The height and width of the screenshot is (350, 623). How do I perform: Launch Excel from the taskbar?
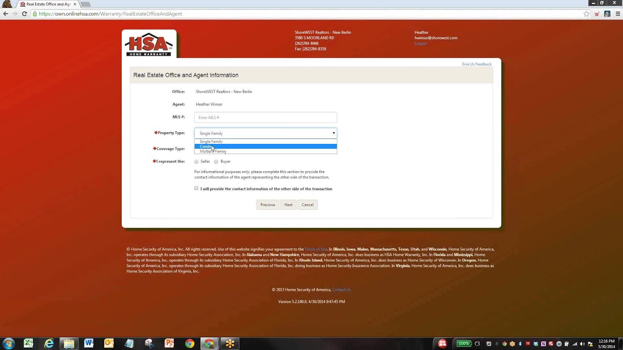pyautogui.click(x=29, y=343)
